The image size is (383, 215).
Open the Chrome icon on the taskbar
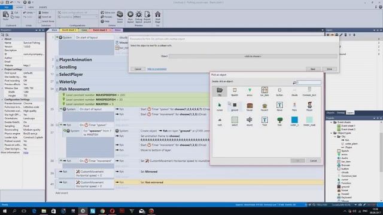click(x=102, y=211)
